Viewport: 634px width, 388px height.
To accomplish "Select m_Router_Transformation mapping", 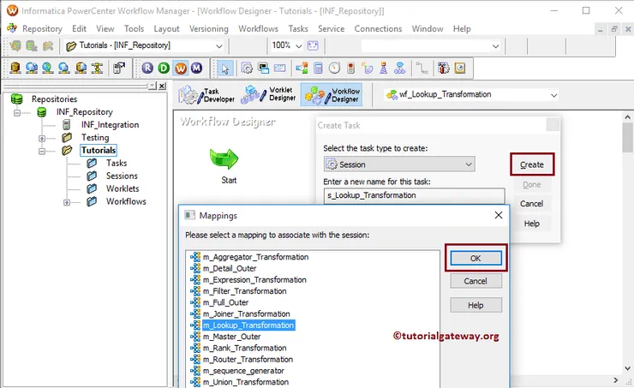I will 248,359.
